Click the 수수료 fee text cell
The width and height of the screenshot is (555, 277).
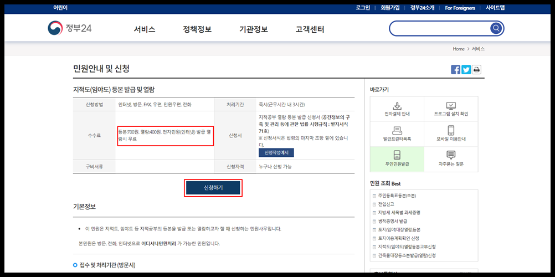point(165,136)
